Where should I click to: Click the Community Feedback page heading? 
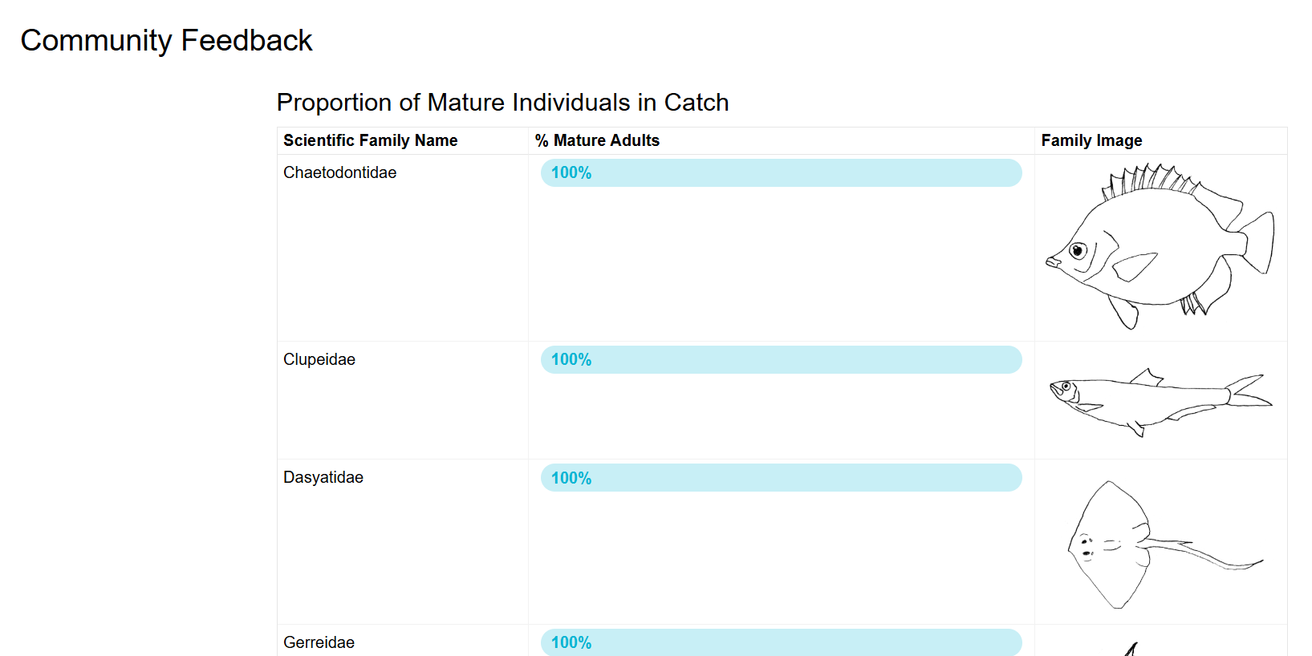[x=167, y=40]
